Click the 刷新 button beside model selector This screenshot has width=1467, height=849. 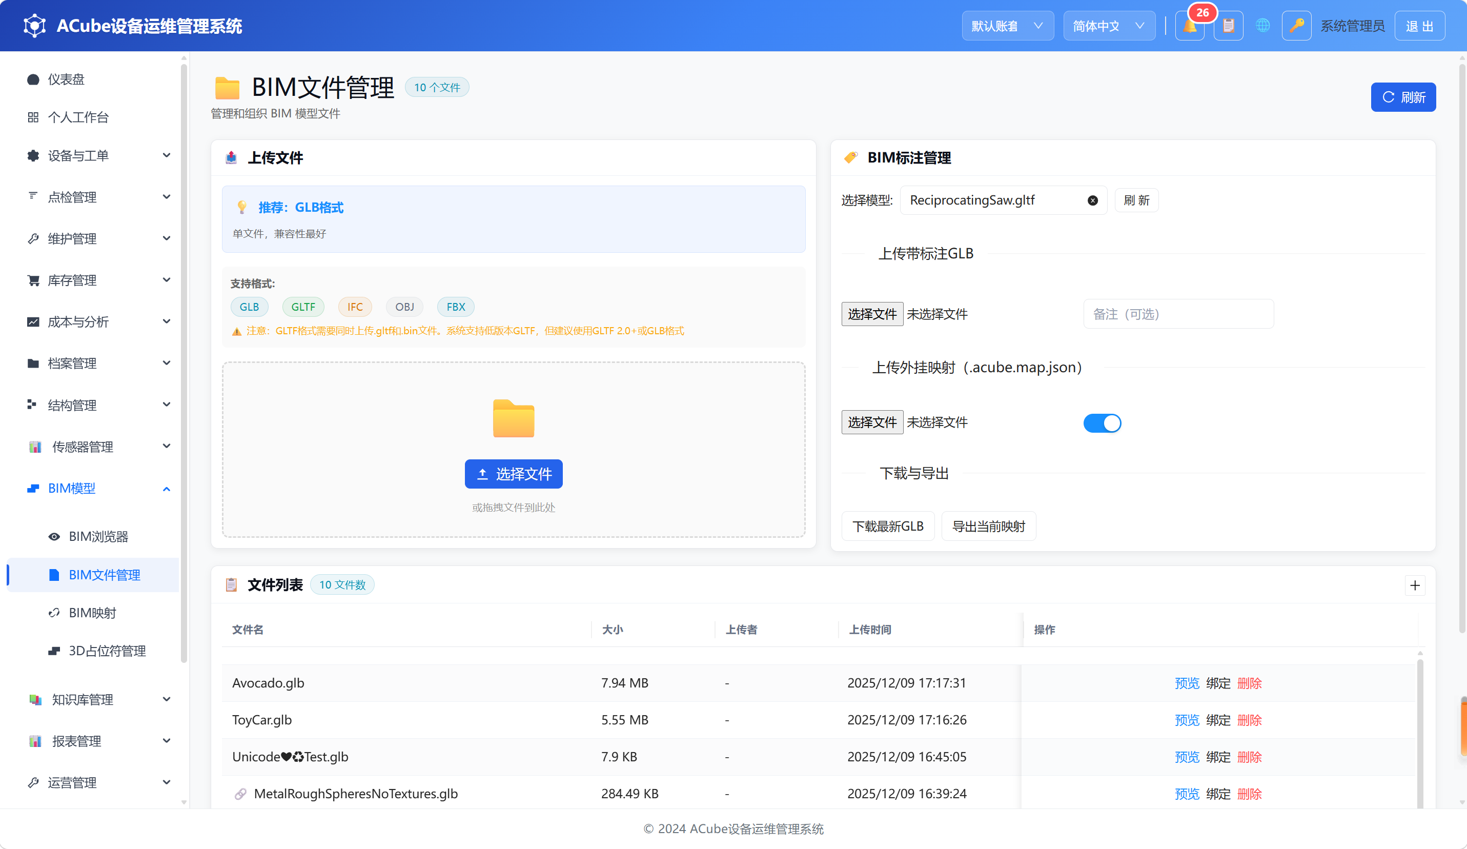click(x=1136, y=200)
